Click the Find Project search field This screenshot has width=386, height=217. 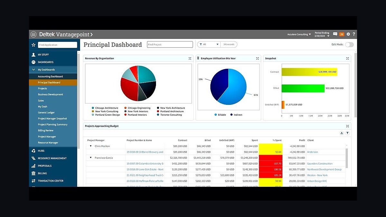pos(170,44)
